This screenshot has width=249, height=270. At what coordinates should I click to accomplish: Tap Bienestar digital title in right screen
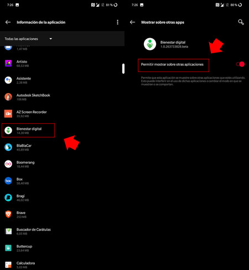(x=173, y=42)
